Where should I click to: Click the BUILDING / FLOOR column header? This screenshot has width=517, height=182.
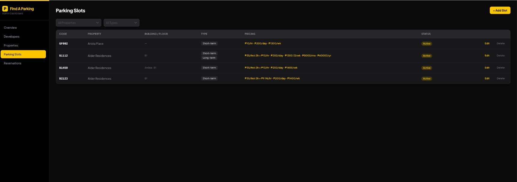pyautogui.click(x=156, y=34)
